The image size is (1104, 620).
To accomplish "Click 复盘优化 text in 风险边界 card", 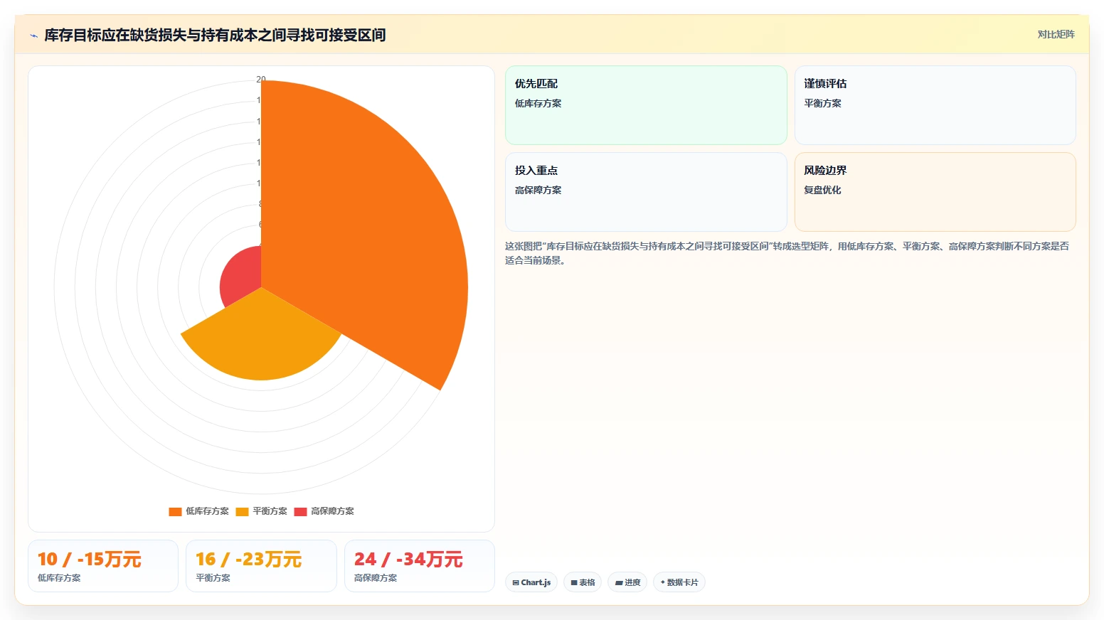I will (x=822, y=190).
